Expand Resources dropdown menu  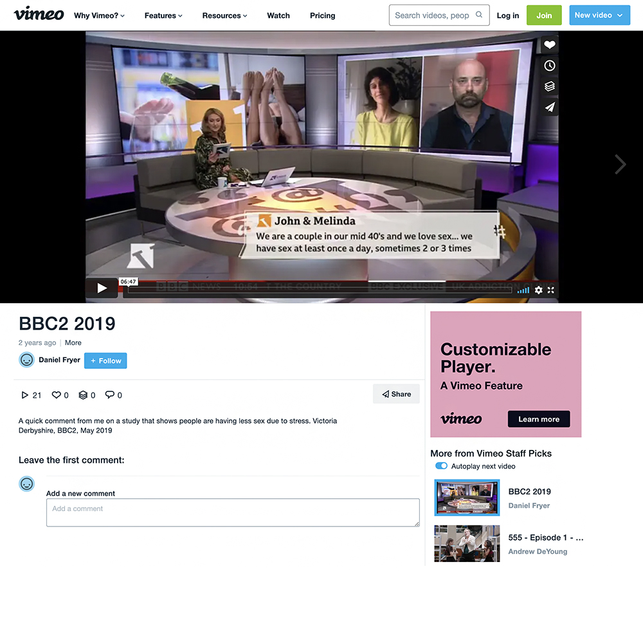(x=224, y=15)
